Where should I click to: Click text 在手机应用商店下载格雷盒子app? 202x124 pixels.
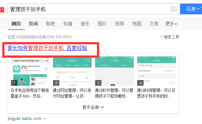pos(30,93)
